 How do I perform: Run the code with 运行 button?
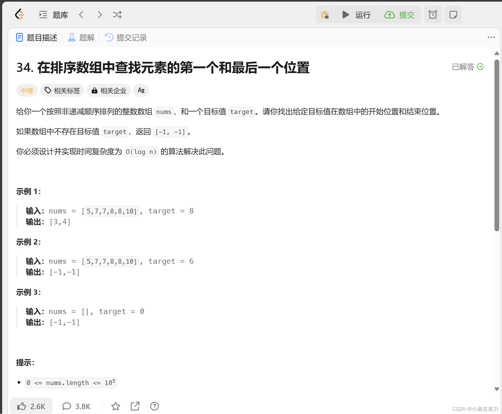[x=356, y=15]
